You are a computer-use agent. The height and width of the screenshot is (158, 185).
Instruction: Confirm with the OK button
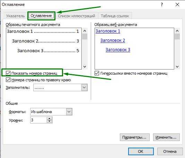click(141, 151)
